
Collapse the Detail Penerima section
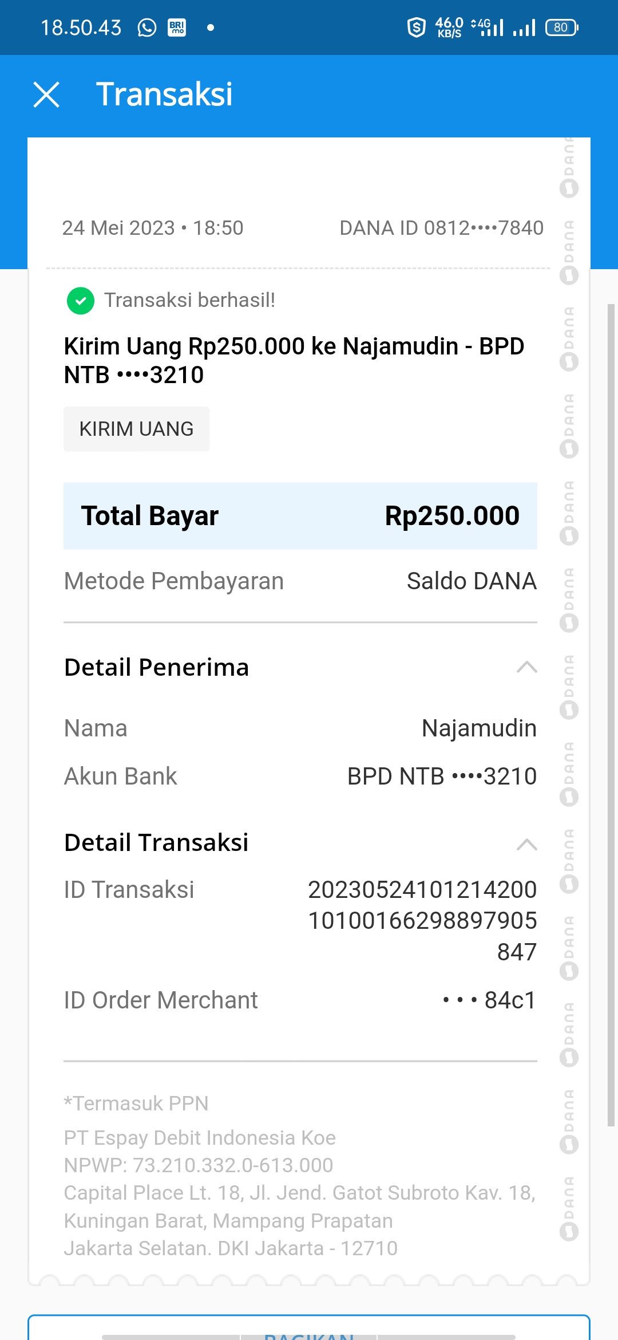click(x=526, y=667)
